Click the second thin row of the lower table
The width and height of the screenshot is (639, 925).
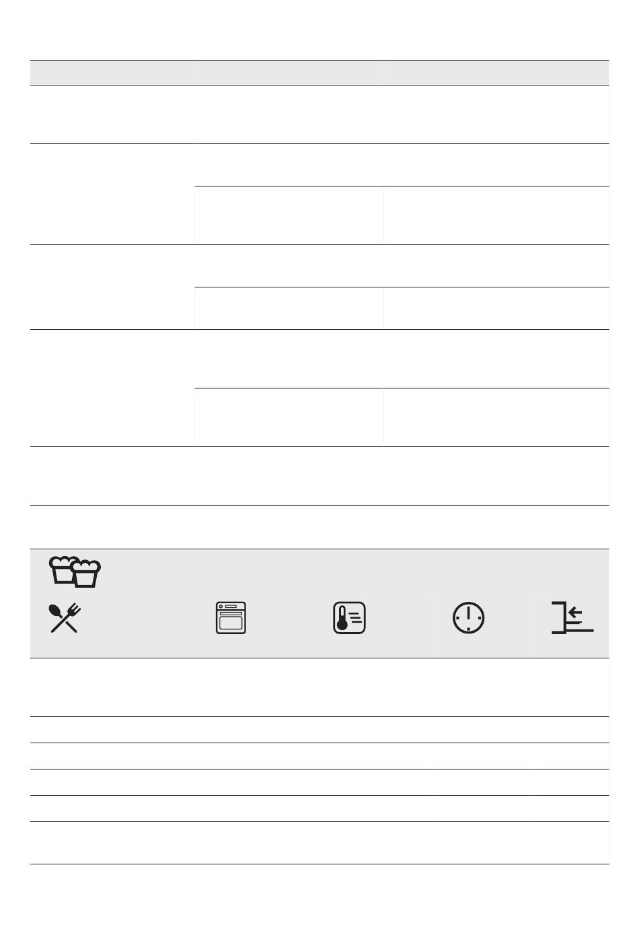click(x=319, y=756)
